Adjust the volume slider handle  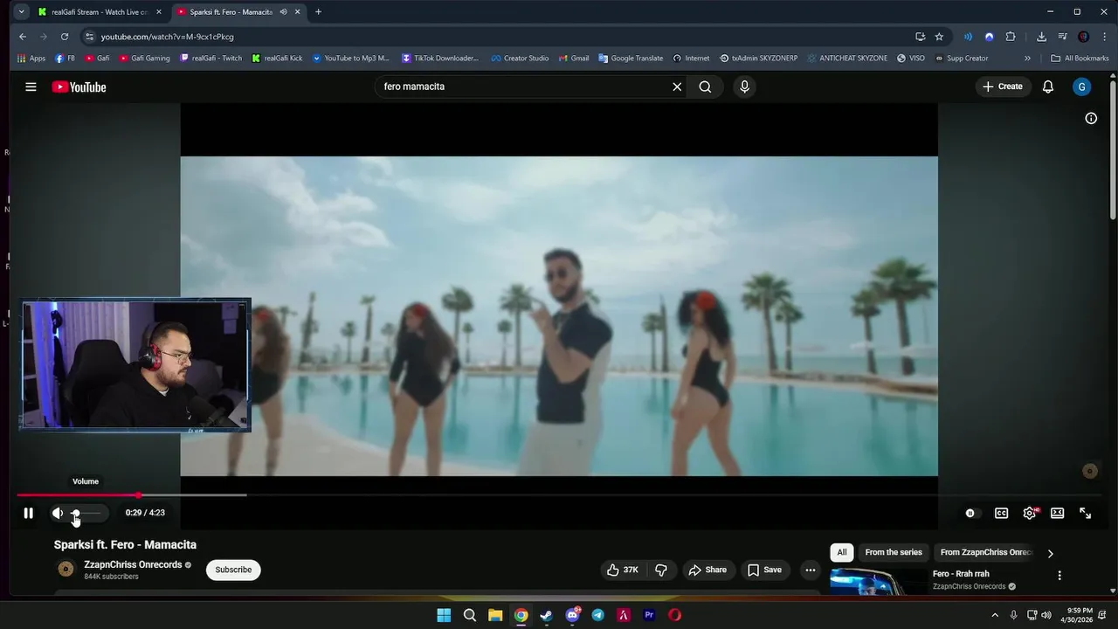coord(76,513)
